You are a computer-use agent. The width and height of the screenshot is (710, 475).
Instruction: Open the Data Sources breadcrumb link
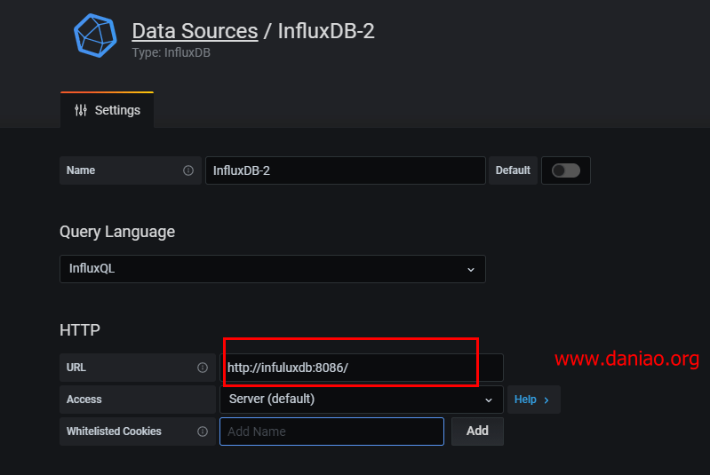pyautogui.click(x=195, y=31)
